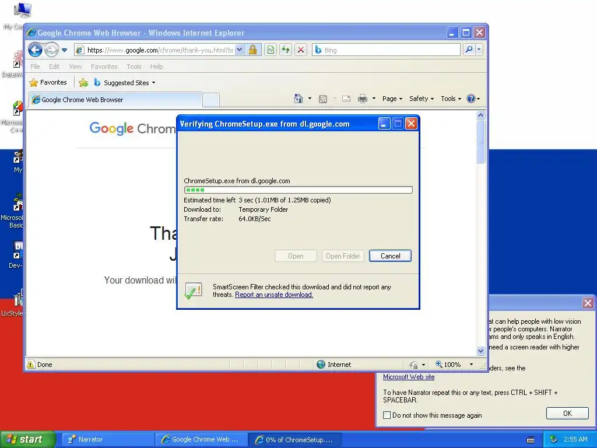Click the Print icon
Image resolution: width=597 pixels, height=448 pixels.
(363, 99)
